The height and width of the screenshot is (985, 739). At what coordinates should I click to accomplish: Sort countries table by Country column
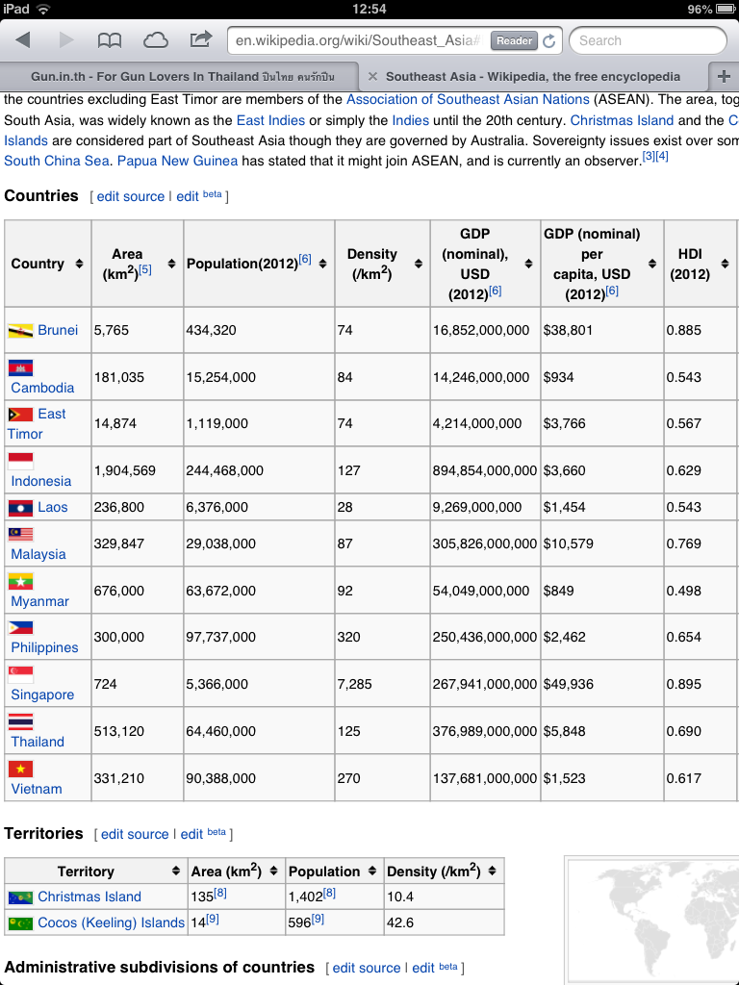coord(79,264)
